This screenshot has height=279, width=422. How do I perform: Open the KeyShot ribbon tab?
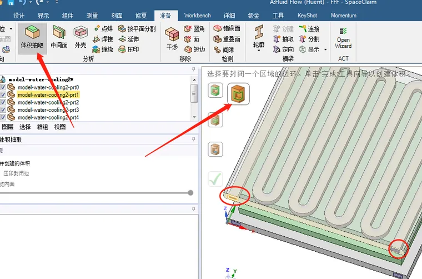click(307, 16)
